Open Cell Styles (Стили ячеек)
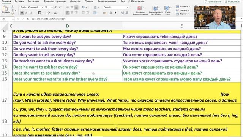This screenshot has width=243, height=137. pyautogui.click(x=168, y=10)
